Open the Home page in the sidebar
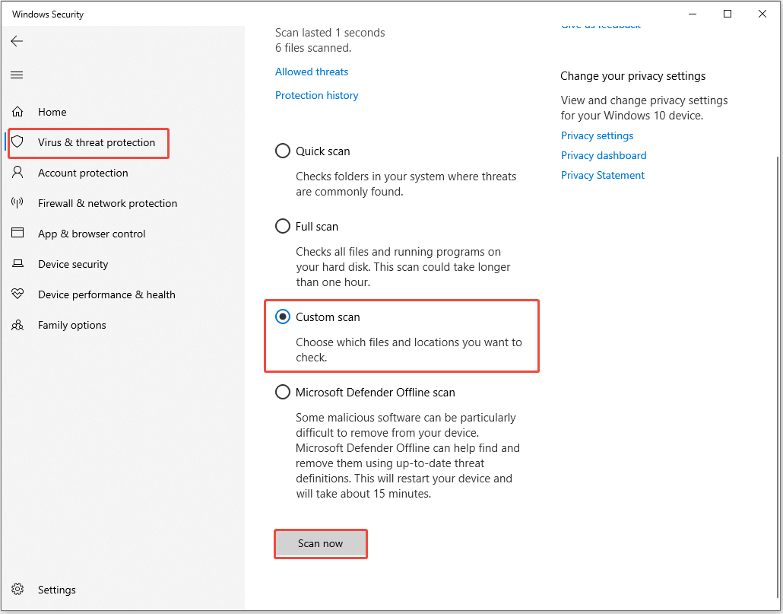 coord(51,112)
